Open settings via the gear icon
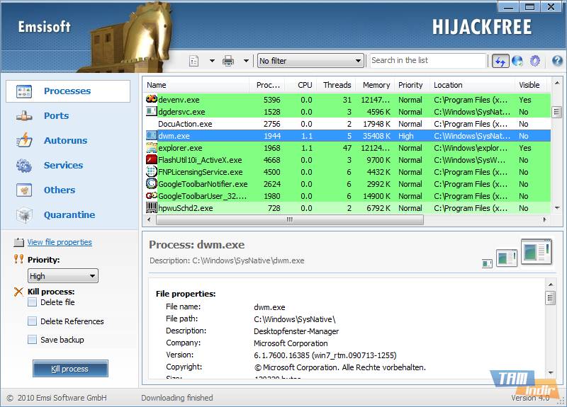567x407 pixels. (x=535, y=61)
